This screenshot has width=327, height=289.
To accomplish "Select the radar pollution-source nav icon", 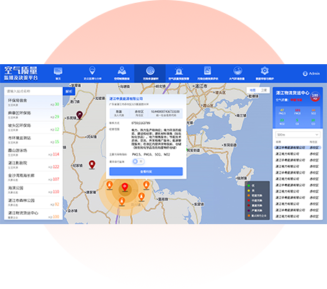I will tap(150, 71).
